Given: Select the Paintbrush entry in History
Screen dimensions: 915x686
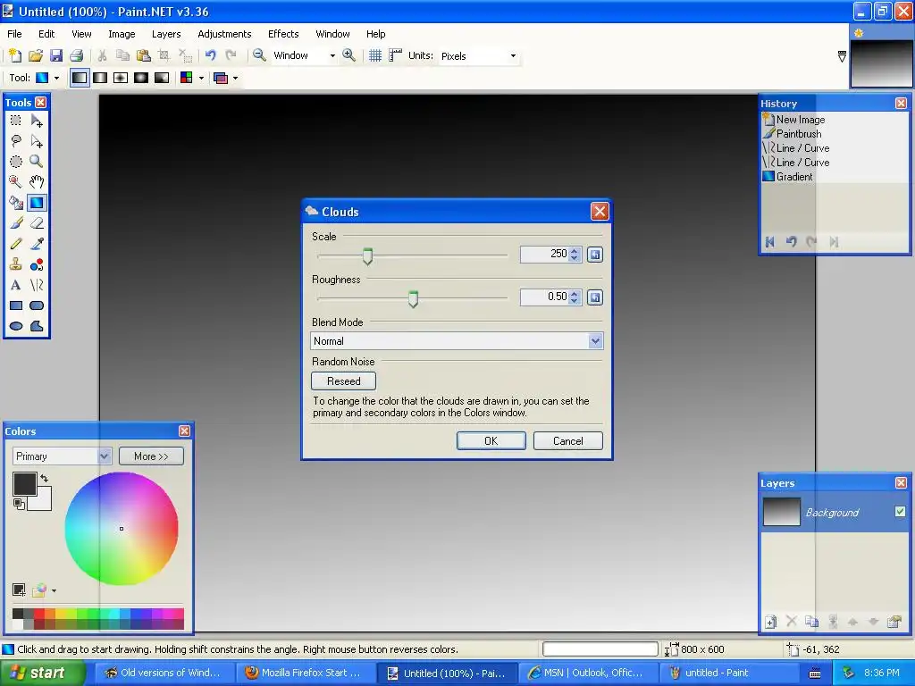Looking at the screenshot, I should [798, 134].
